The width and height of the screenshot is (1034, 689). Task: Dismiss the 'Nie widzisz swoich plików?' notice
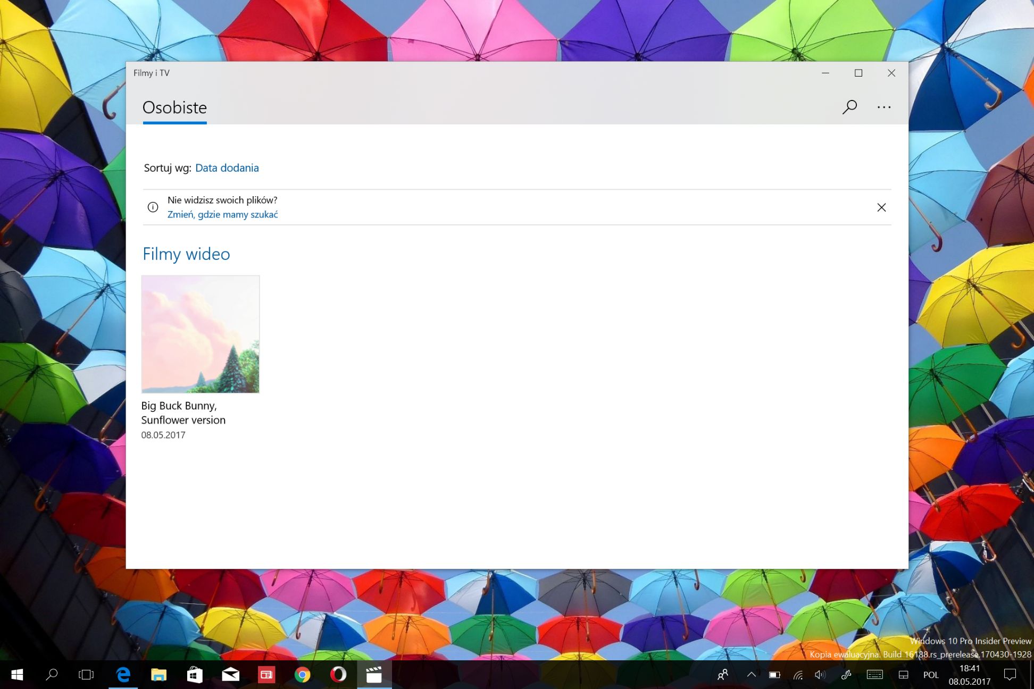(x=881, y=207)
